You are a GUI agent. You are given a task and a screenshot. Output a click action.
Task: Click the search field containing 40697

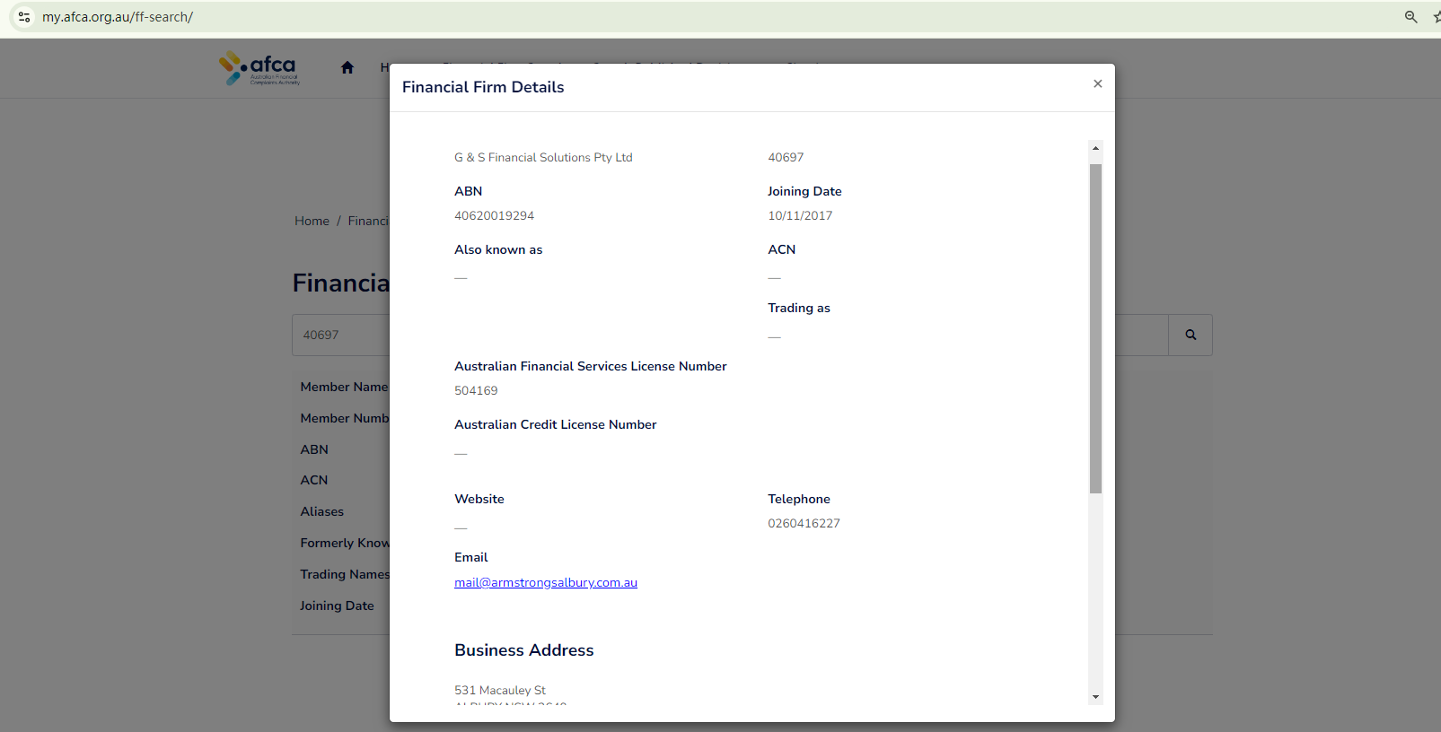(341, 335)
